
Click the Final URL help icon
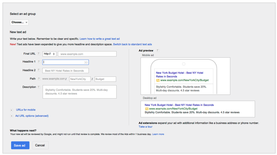pyautogui.click(x=39, y=54)
